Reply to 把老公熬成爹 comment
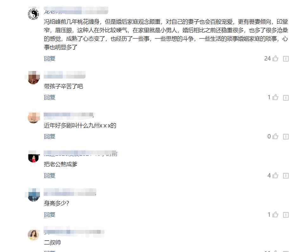This screenshot has width=296, height=252. 50,175
